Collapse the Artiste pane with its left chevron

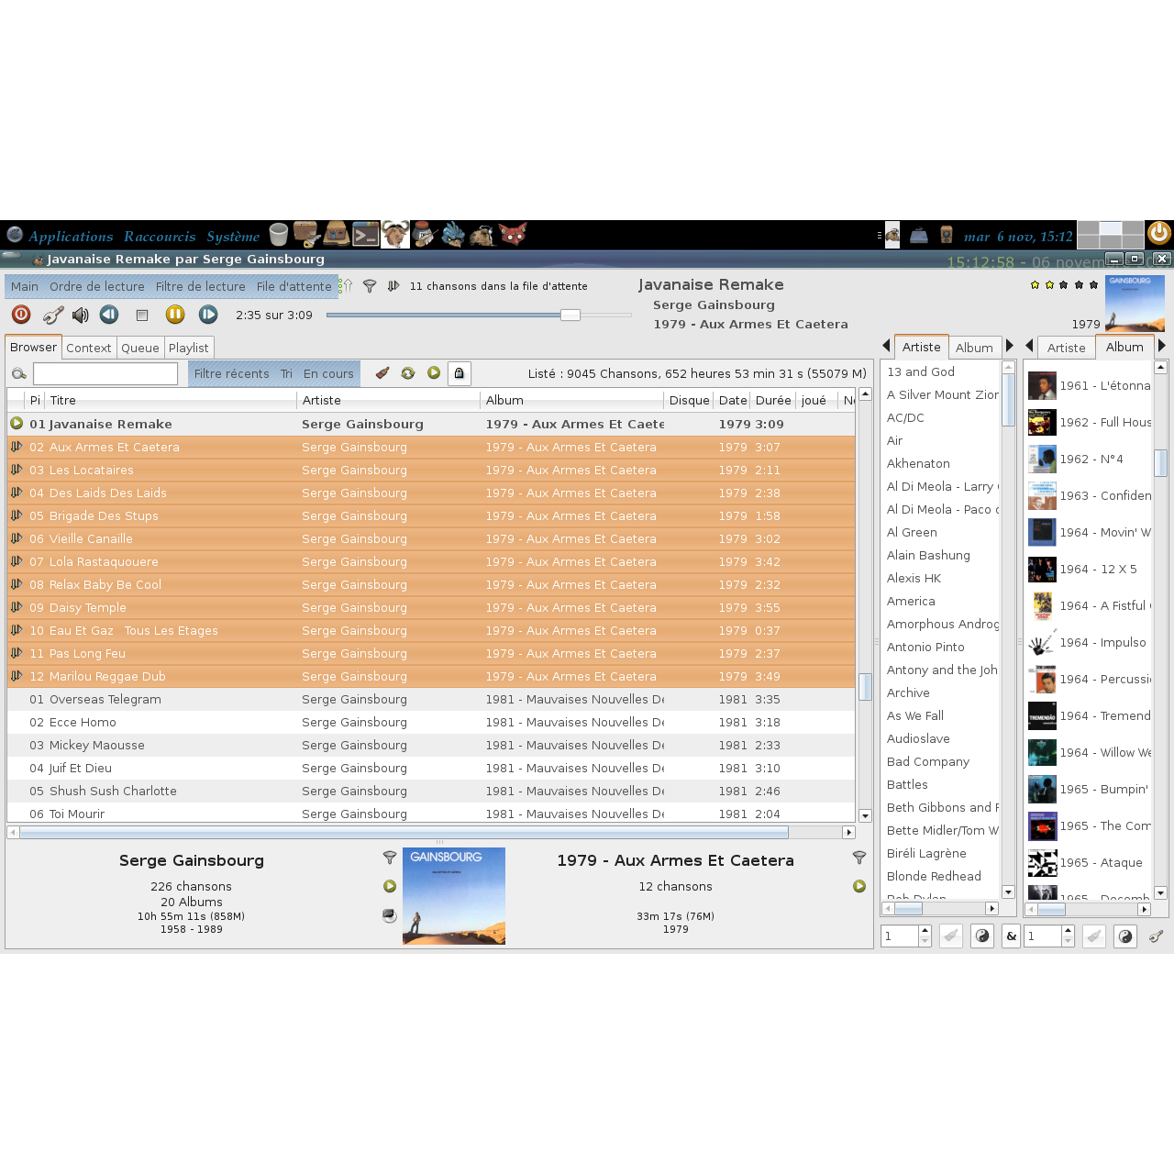pyautogui.click(x=886, y=346)
